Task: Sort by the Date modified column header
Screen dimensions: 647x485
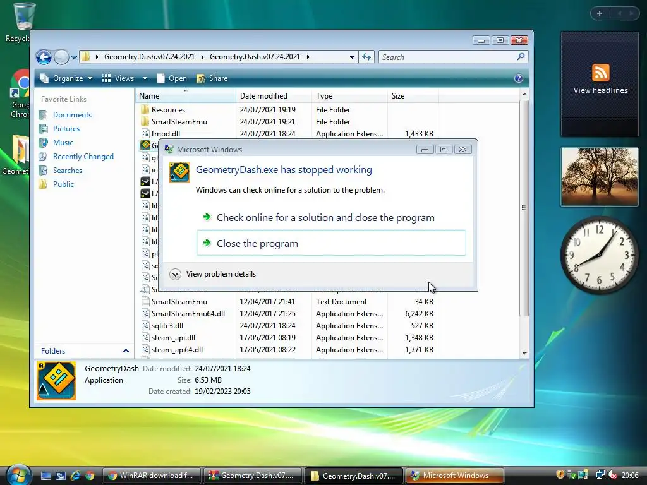Action: click(x=274, y=96)
